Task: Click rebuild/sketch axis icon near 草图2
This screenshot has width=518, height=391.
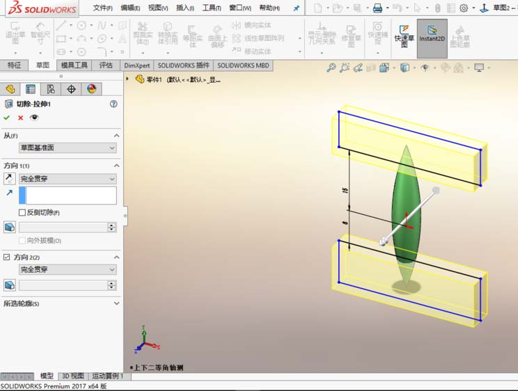Action: point(484,8)
